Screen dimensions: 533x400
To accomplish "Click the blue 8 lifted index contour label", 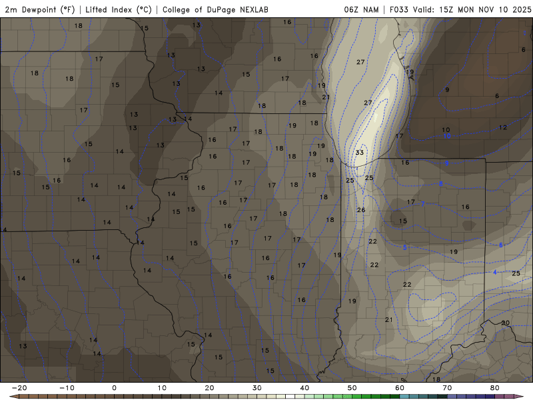I will [441, 184].
